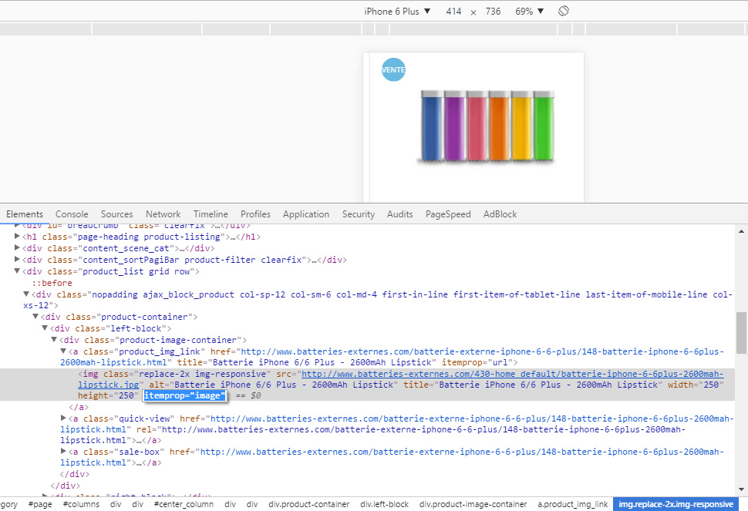Open the Sources tab

coord(116,214)
